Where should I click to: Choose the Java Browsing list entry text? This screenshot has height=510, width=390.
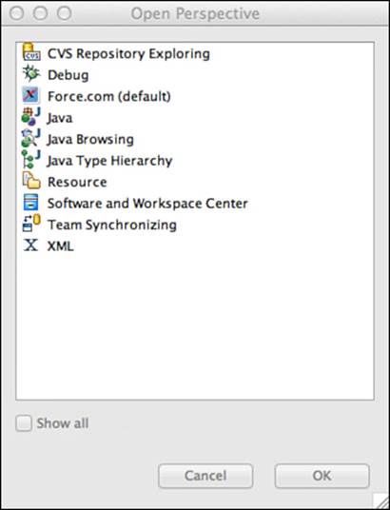[90, 139]
